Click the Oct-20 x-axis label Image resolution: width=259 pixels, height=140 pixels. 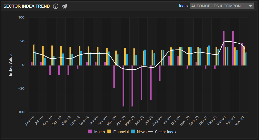(x=176, y=121)
